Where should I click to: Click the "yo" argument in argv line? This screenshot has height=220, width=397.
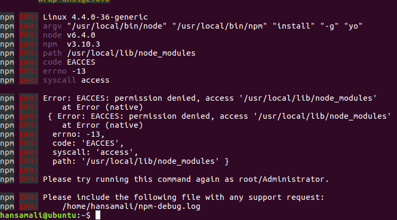353,26
